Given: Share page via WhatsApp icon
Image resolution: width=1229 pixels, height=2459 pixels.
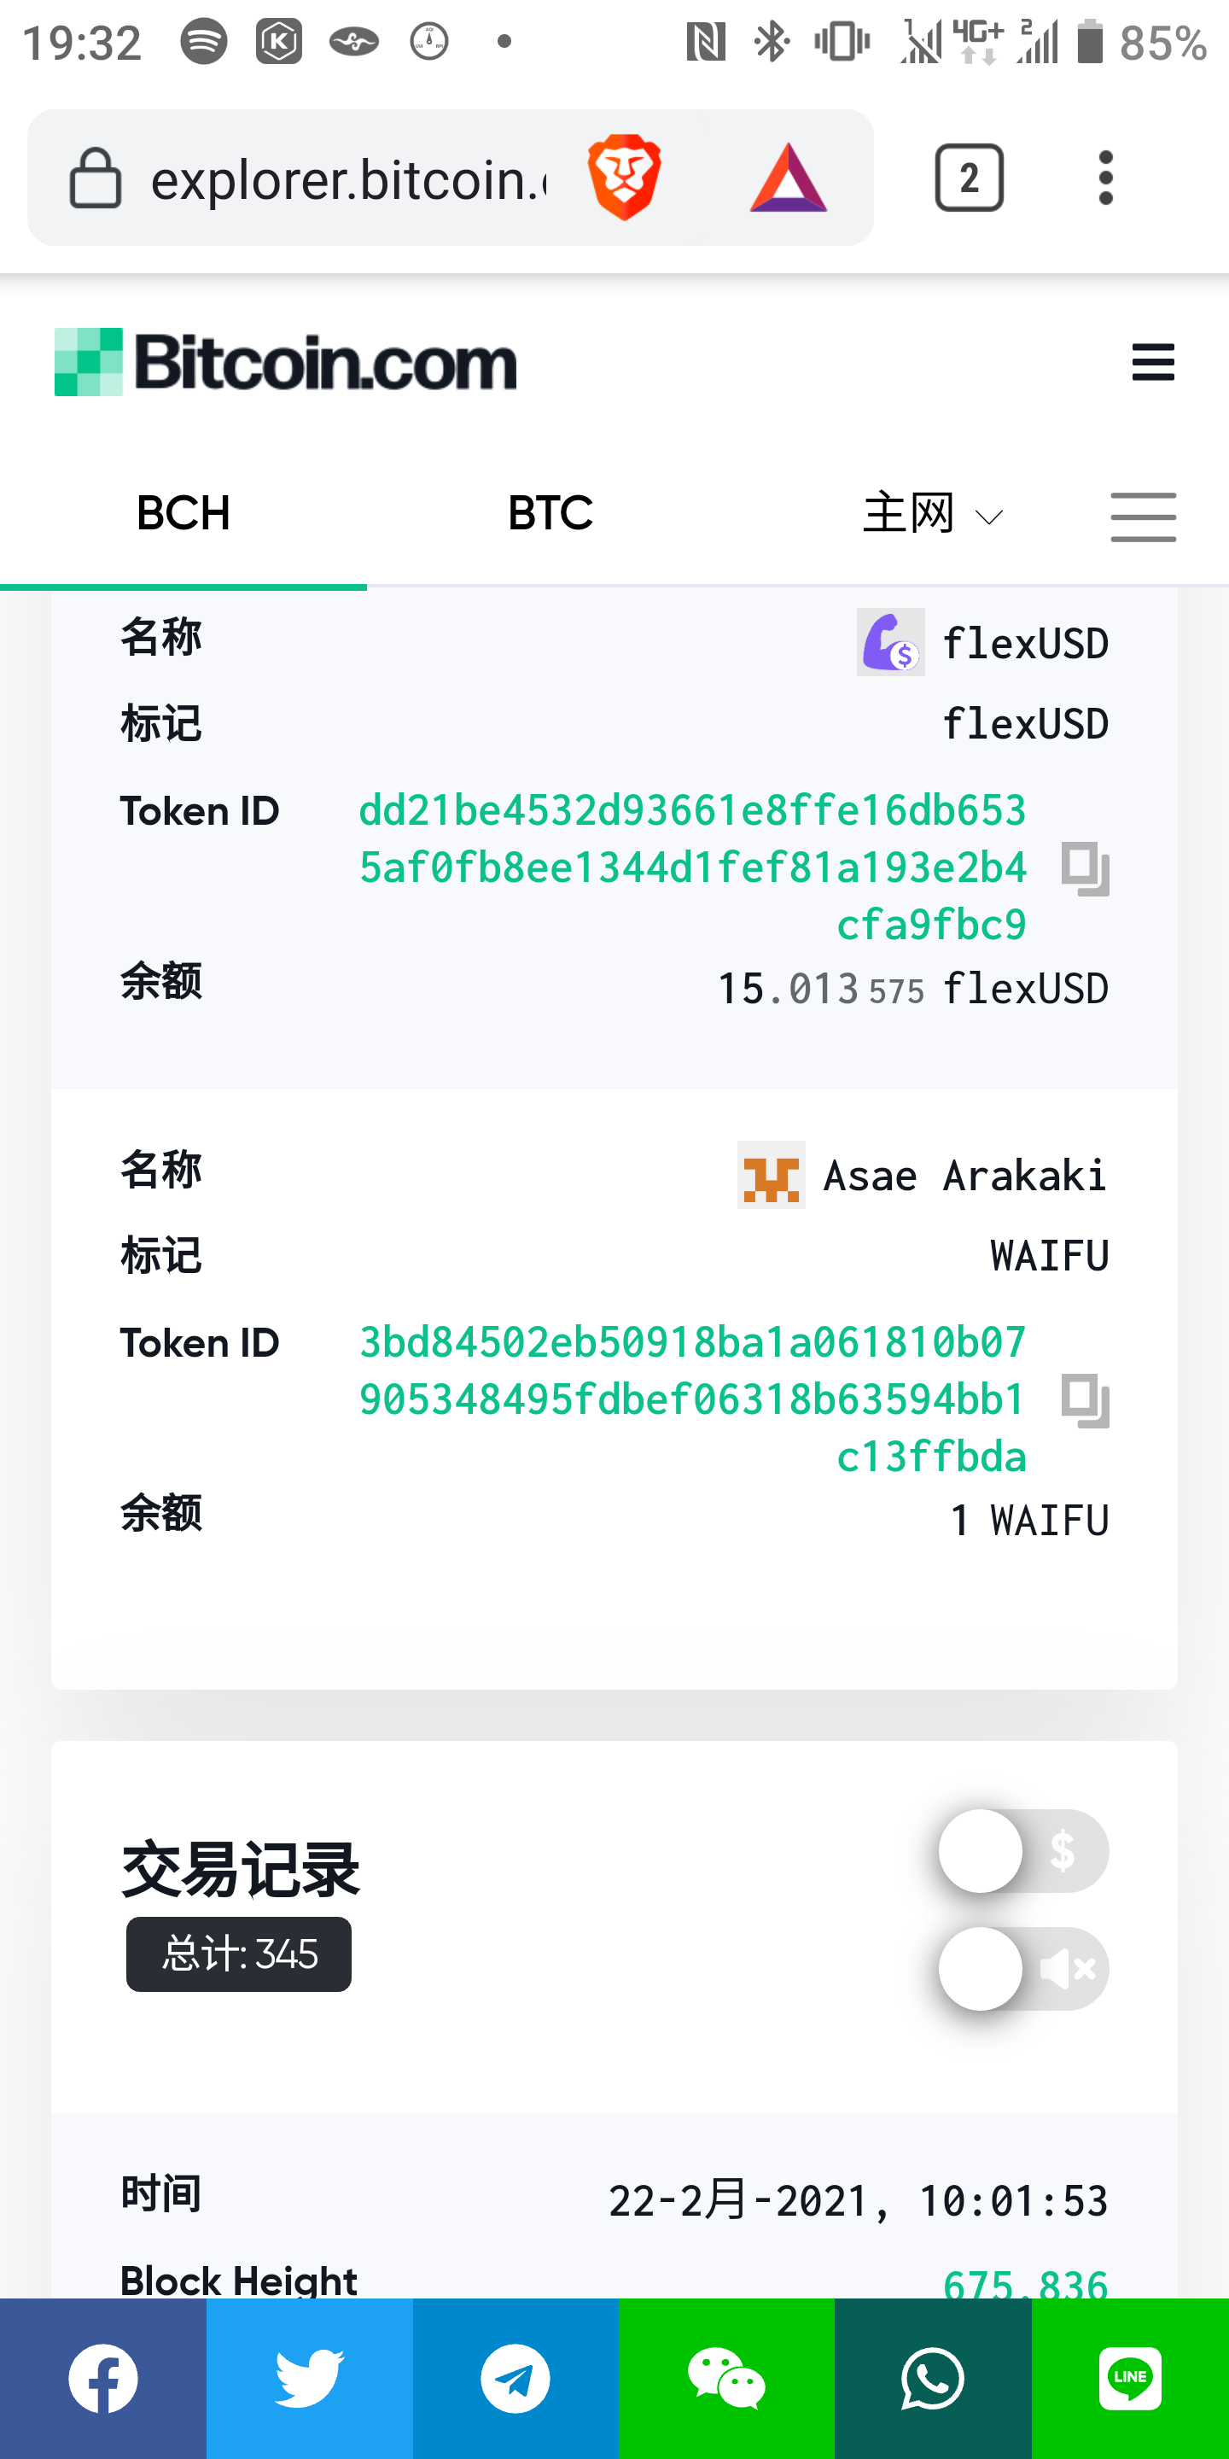Looking at the screenshot, I should click(932, 2378).
